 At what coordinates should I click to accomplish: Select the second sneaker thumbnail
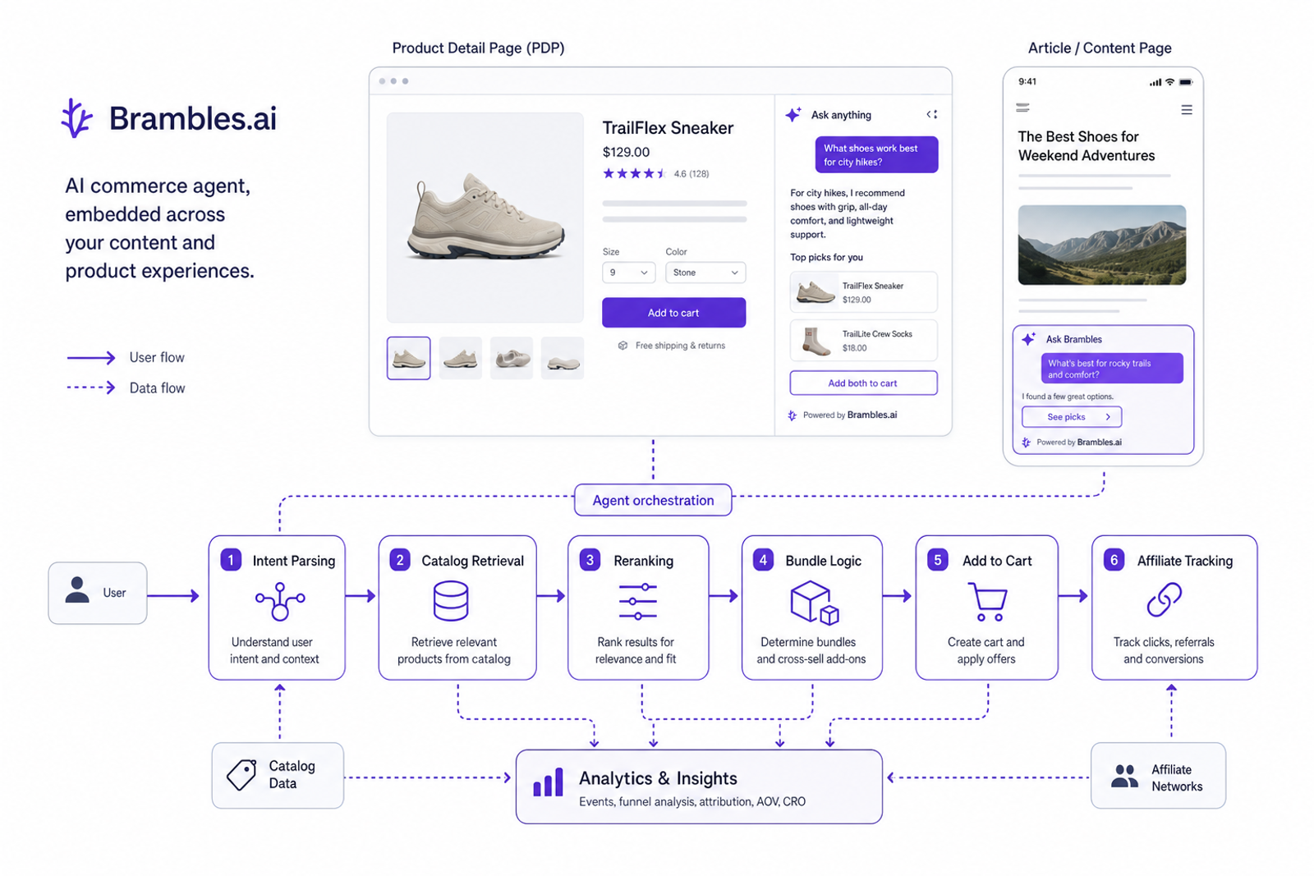coord(460,358)
